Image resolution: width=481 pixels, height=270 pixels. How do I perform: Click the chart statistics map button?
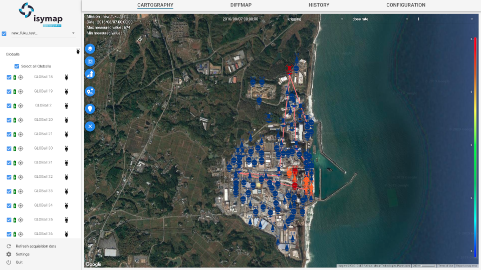(90, 74)
